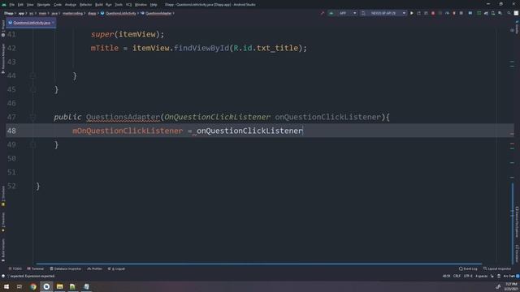The height and width of the screenshot is (292, 520).
Task: Toggle the fold marker at line 44
Action: point(32,75)
